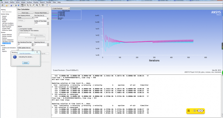Click the Number of Time Steps field
This screenshot has height=118, width=223.
[40, 23]
